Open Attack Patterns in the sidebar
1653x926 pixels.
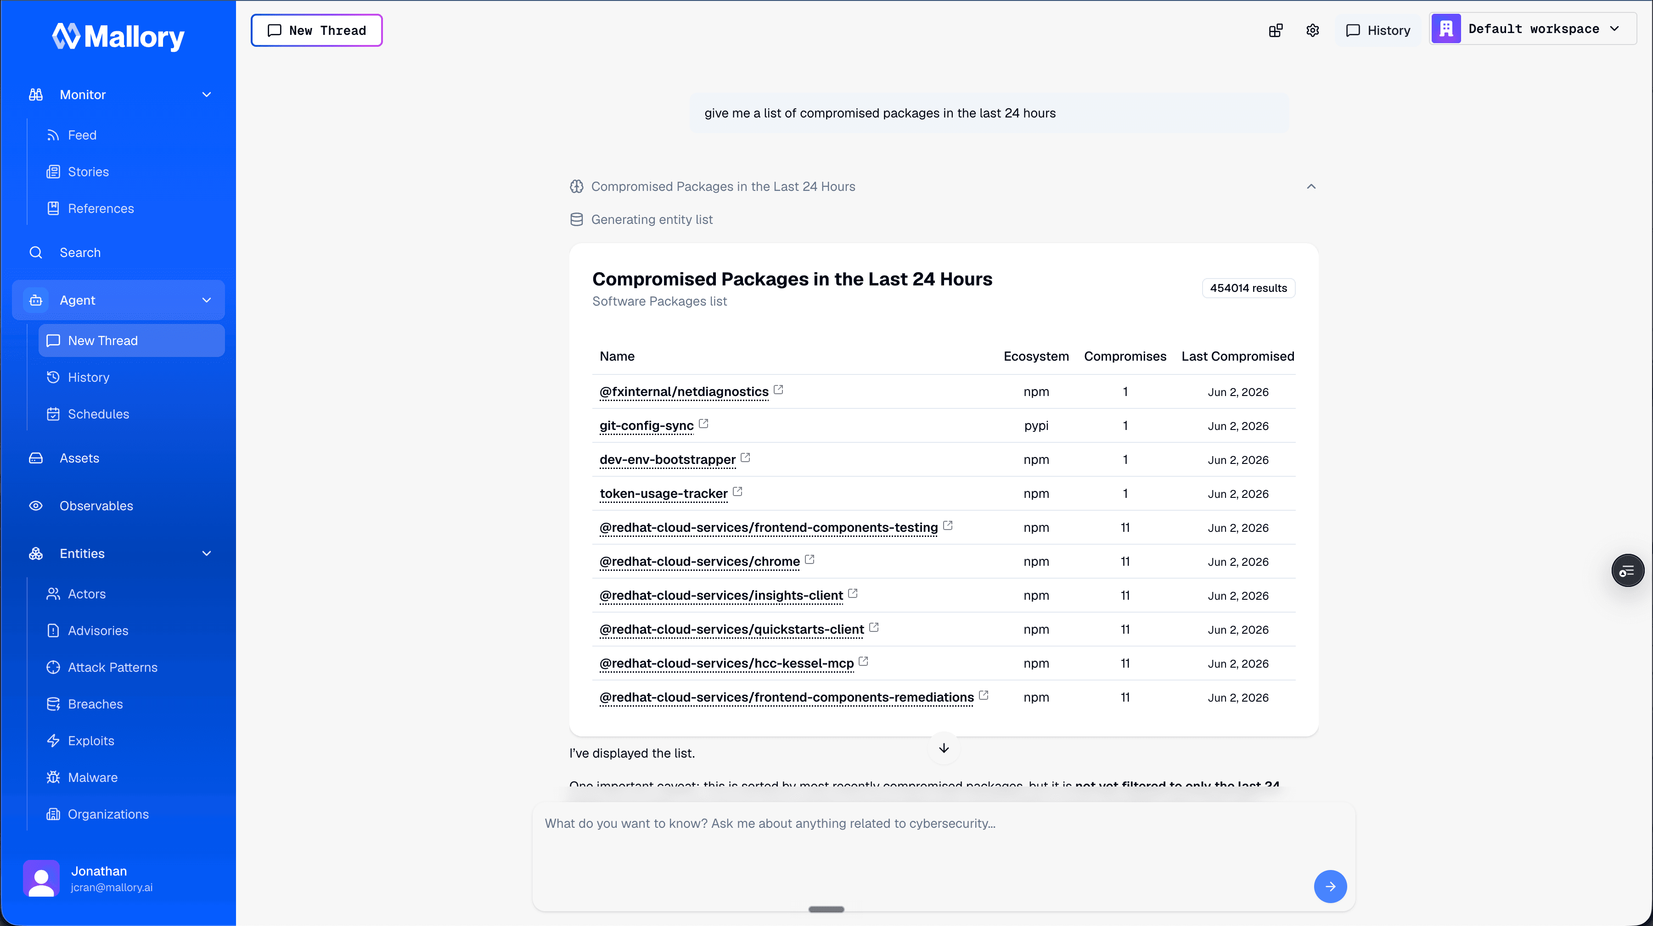pos(131,667)
